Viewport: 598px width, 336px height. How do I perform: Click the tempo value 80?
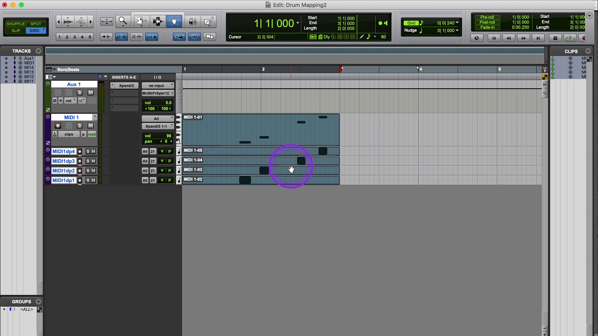(384, 37)
